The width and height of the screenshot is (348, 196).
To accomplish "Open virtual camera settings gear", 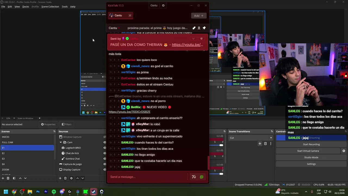I will click(x=344, y=151).
